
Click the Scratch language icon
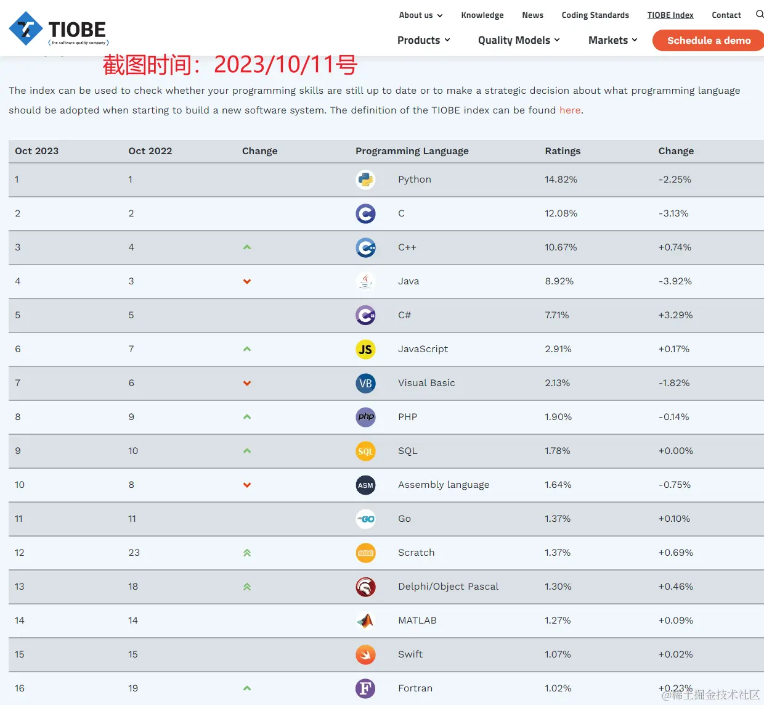pos(365,553)
